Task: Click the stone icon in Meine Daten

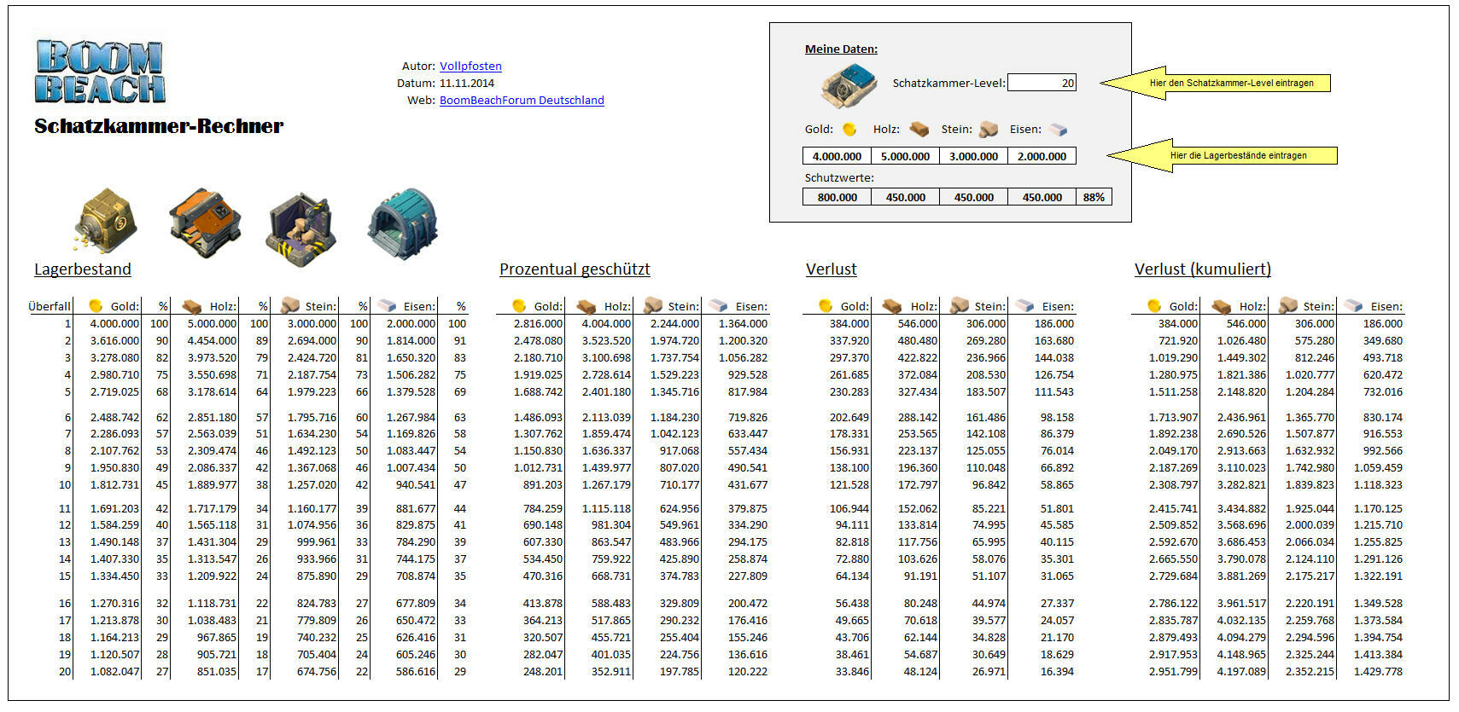Action: pos(988,130)
